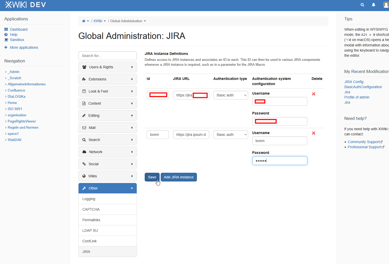Delete the lorem JIRA instance row
The image size is (389, 264).
(314, 133)
